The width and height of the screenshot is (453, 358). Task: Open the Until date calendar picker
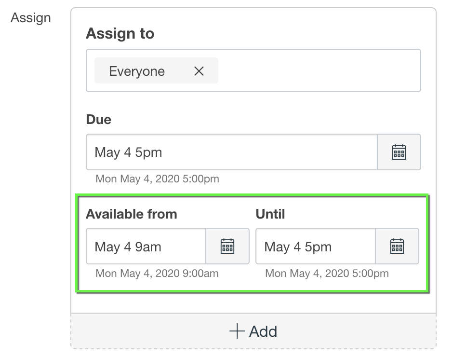[397, 246]
